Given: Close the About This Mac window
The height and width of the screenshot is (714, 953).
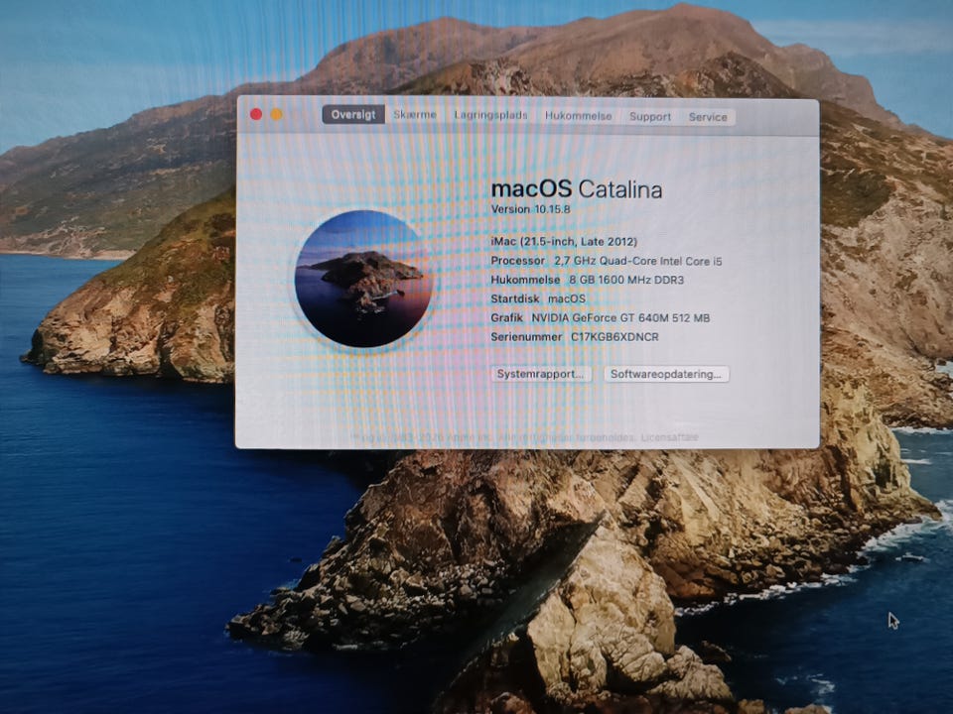Looking at the screenshot, I should click(256, 114).
